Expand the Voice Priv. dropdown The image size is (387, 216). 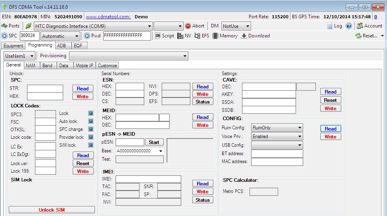pos(299,136)
